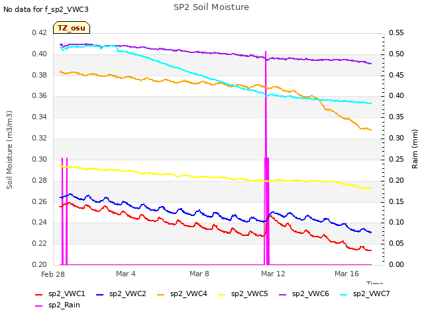Click the Mar 4 x-axis label

pos(126,274)
